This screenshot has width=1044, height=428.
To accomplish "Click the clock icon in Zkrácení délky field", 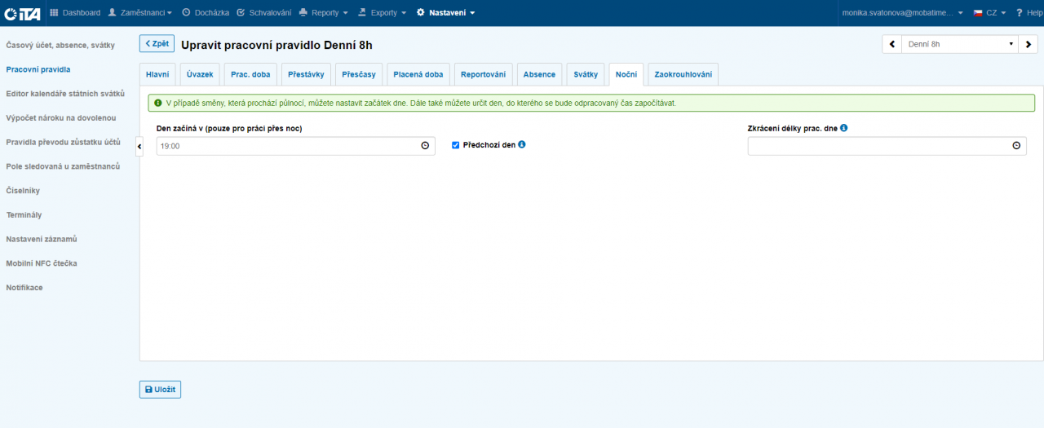I will (1016, 146).
